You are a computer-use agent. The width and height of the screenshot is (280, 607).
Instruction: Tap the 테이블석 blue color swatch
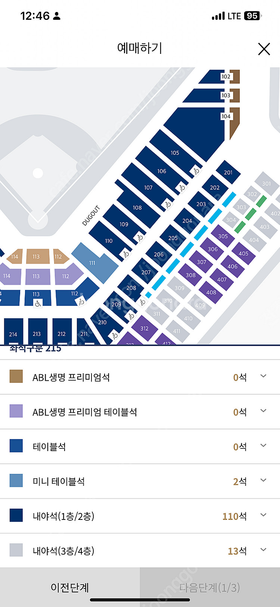pyautogui.click(x=16, y=446)
